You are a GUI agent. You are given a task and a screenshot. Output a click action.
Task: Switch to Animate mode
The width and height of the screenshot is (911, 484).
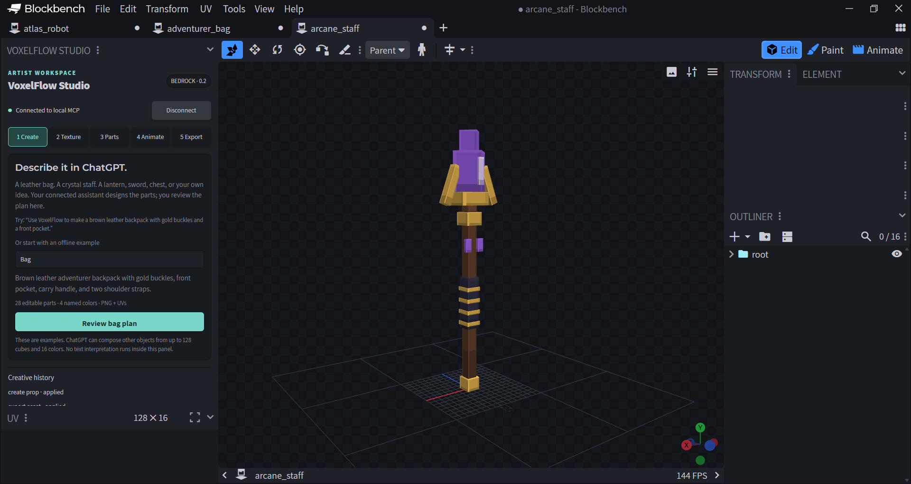tap(878, 50)
